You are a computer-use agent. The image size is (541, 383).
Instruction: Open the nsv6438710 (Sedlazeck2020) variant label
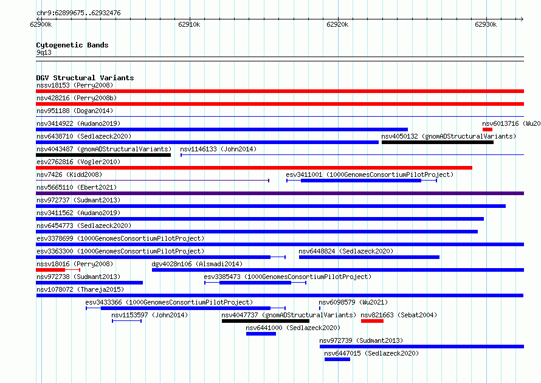pyautogui.click(x=84, y=136)
